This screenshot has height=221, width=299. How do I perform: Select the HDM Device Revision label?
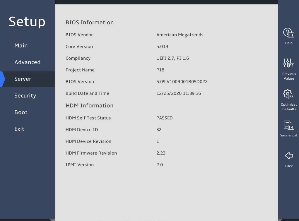click(x=88, y=141)
